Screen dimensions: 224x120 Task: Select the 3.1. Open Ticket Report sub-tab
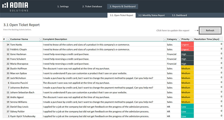pos(122,15)
